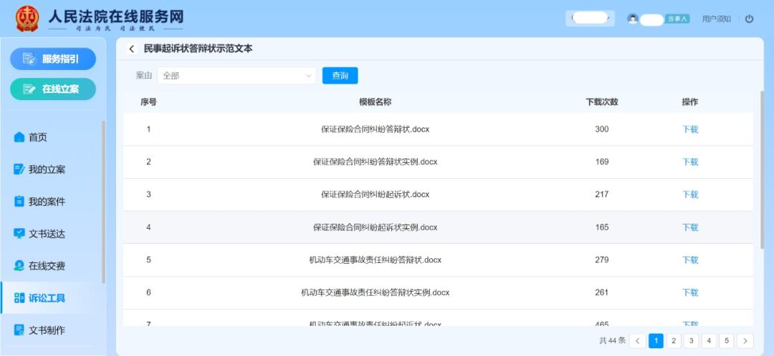Click the power logout icon
This screenshot has height=356, width=774.
click(x=750, y=19)
